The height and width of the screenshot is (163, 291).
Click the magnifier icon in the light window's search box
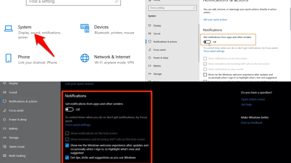tap(194, 8)
